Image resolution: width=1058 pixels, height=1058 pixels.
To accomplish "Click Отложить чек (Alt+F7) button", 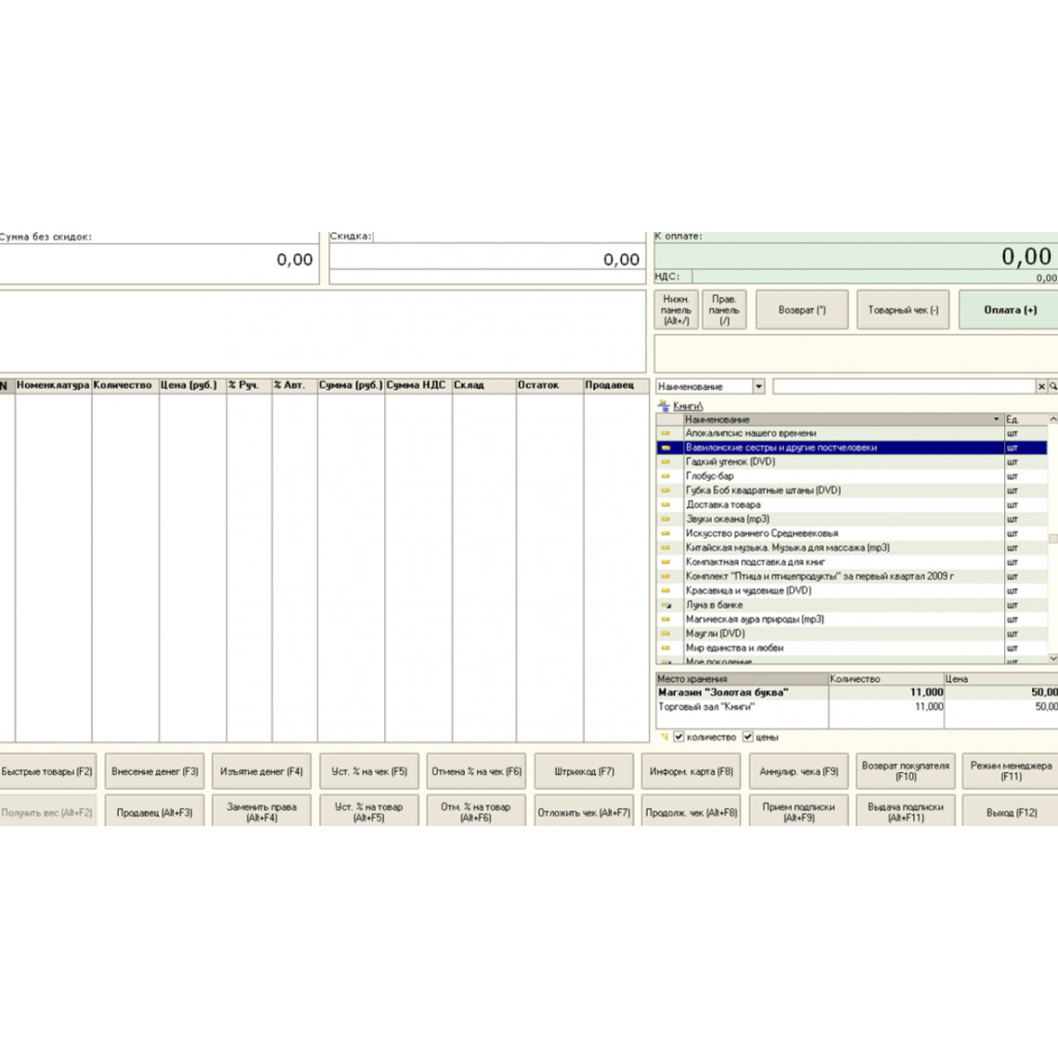I will tap(584, 812).
